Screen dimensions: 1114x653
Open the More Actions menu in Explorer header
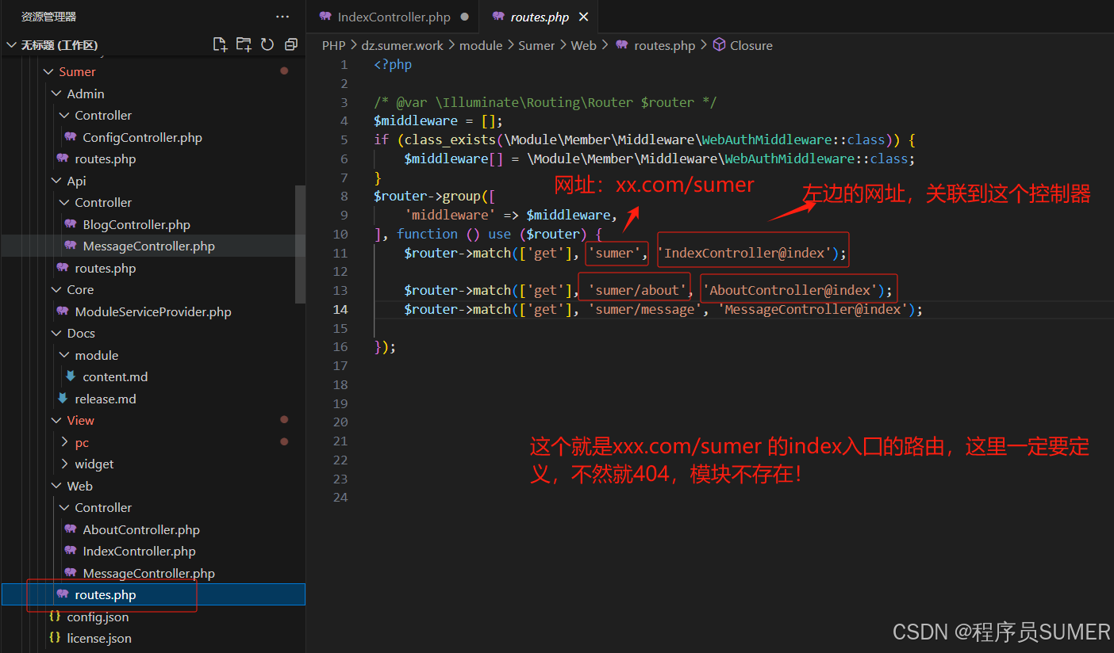(x=282, y=16)
